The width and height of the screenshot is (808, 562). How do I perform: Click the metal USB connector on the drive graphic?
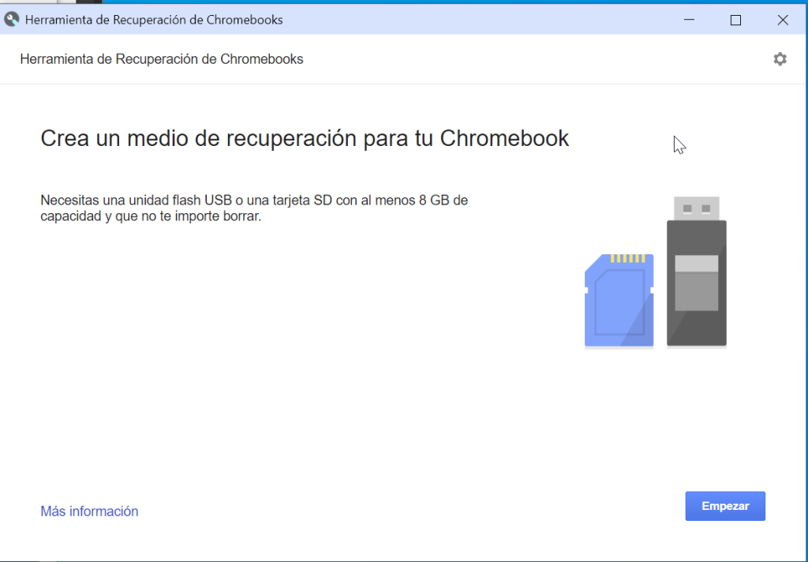(695, 208)
